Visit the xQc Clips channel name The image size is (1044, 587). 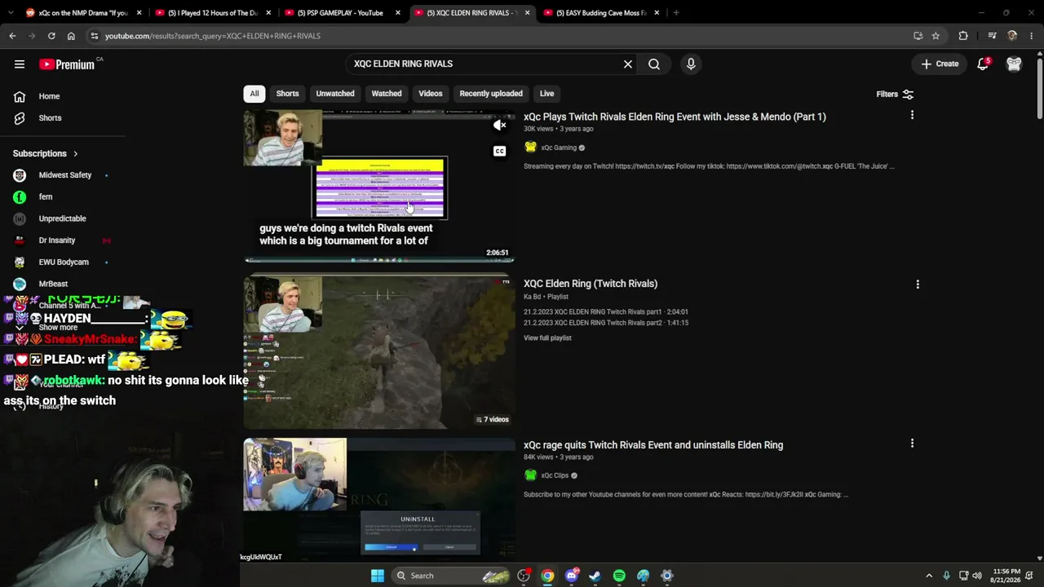point(555,475)
